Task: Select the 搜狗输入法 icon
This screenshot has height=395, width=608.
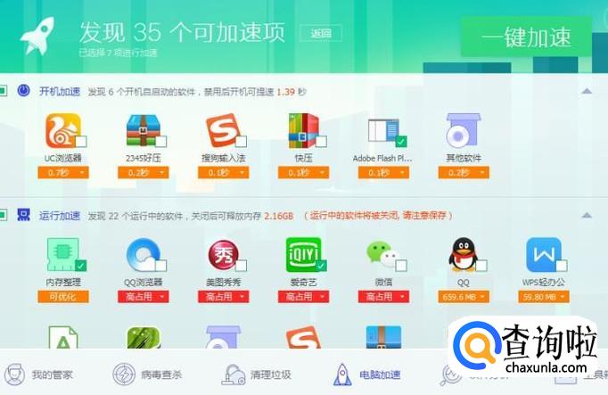Action: click(223, 131)
